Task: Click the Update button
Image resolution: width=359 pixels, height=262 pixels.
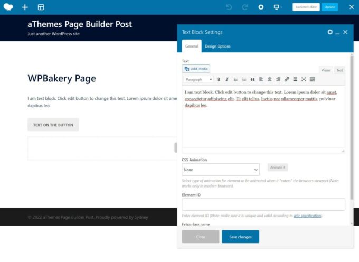Action: coord(329,7)
